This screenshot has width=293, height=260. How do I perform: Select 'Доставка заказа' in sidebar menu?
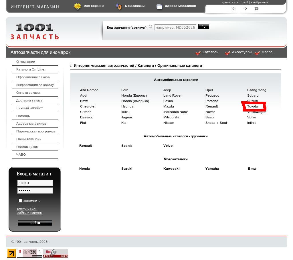pyautogui.click(x=29, y=100)
